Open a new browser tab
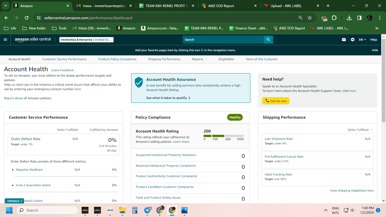Image resolution: width=386 pixels, height=217 pixels. 328,6
